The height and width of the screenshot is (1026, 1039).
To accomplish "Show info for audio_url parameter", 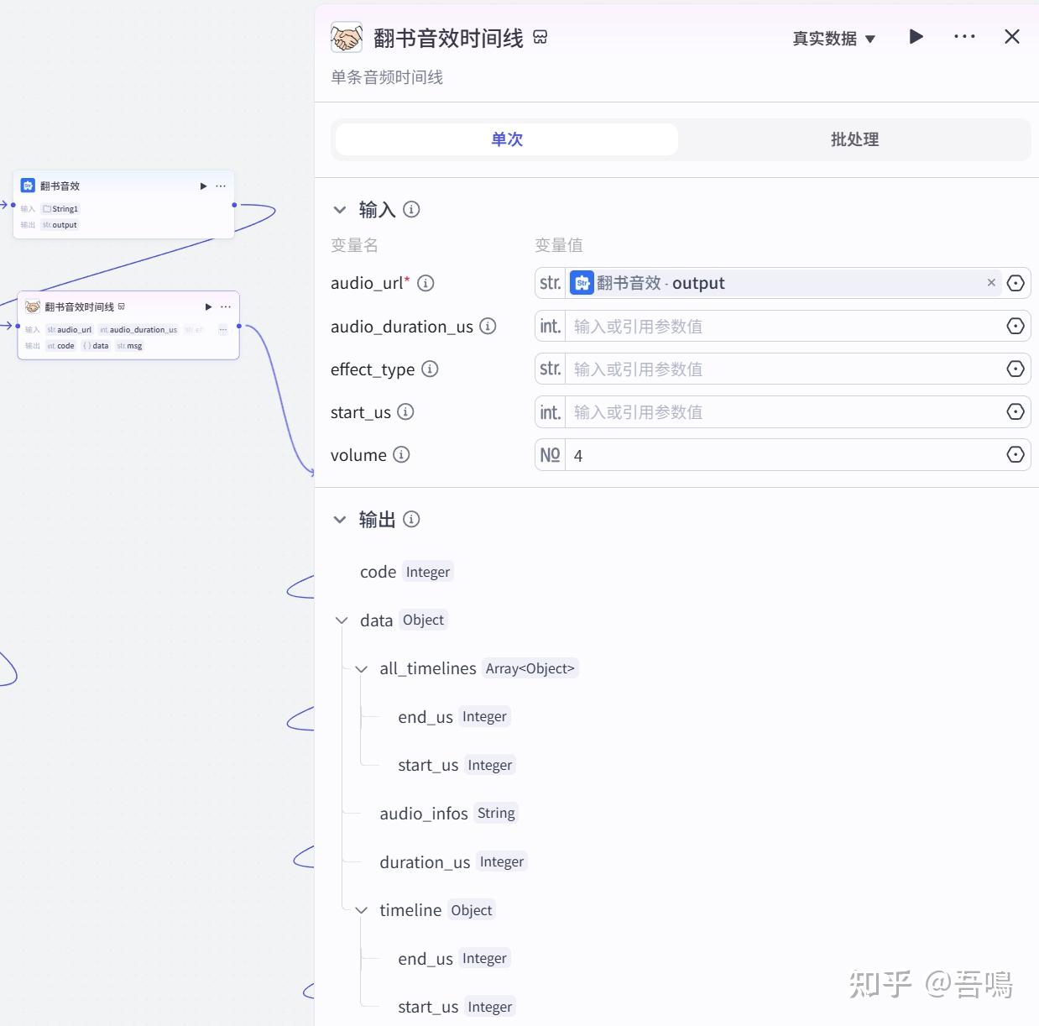I will [x=426, y=283].
